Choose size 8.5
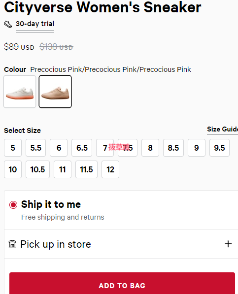 [173, 148]
